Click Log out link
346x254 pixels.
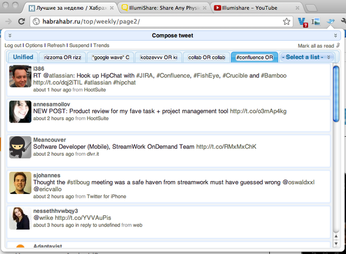point(13,45)
